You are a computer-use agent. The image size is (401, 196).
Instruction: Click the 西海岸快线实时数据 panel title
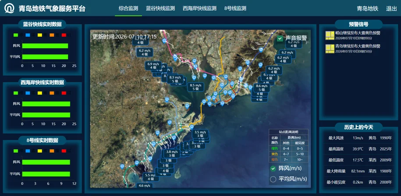click(x=42, y=82)
